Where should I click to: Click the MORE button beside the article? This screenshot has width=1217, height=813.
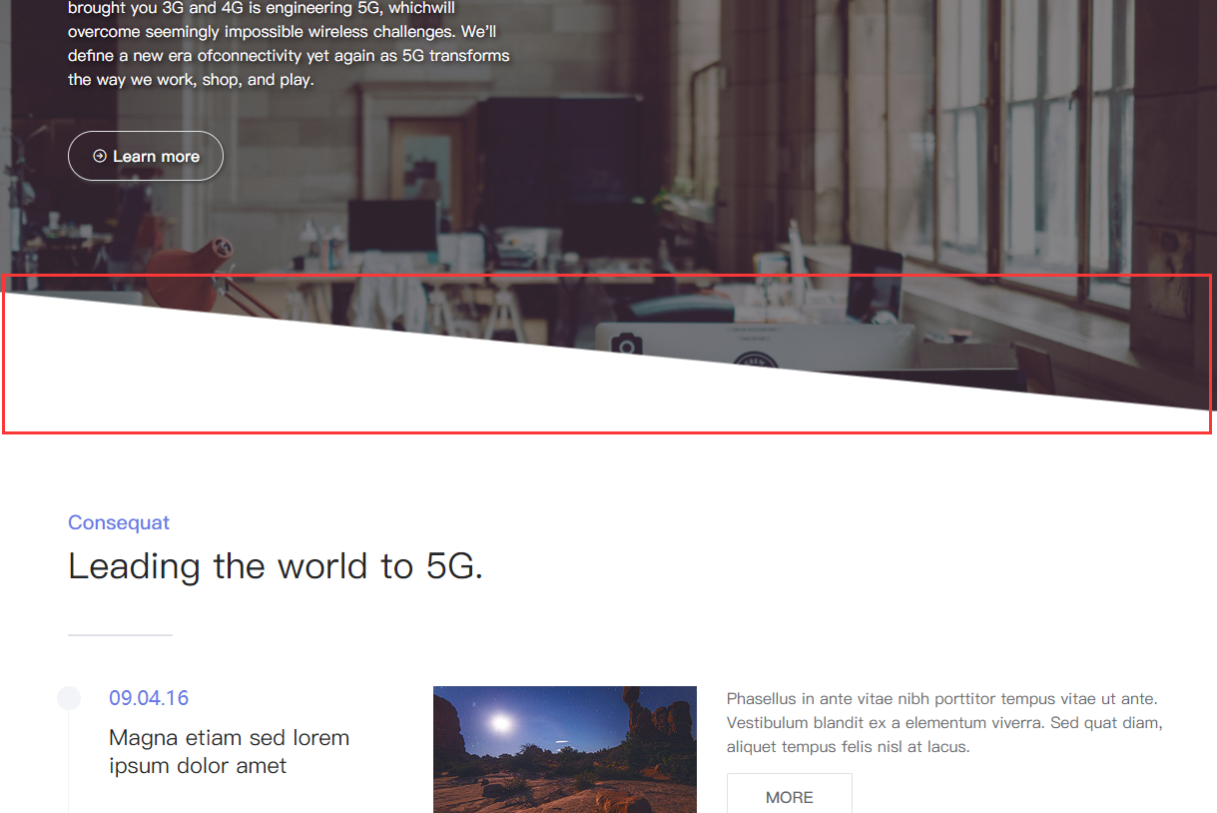tap(790, 793)
